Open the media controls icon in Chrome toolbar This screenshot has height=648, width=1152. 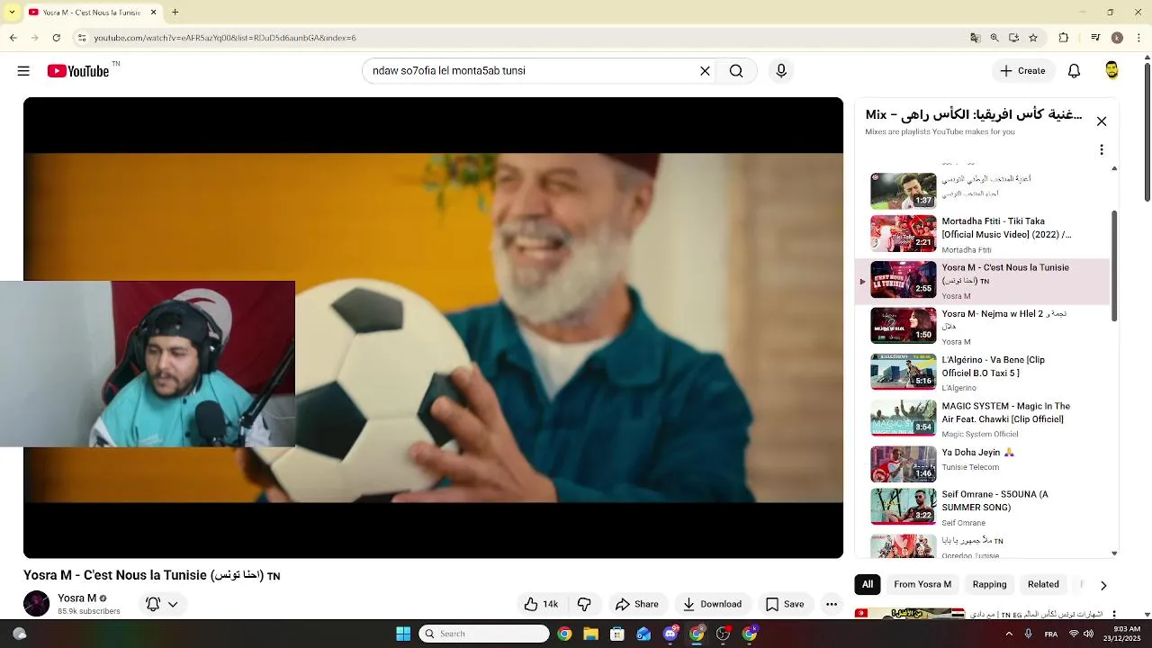pos(1095,38)
